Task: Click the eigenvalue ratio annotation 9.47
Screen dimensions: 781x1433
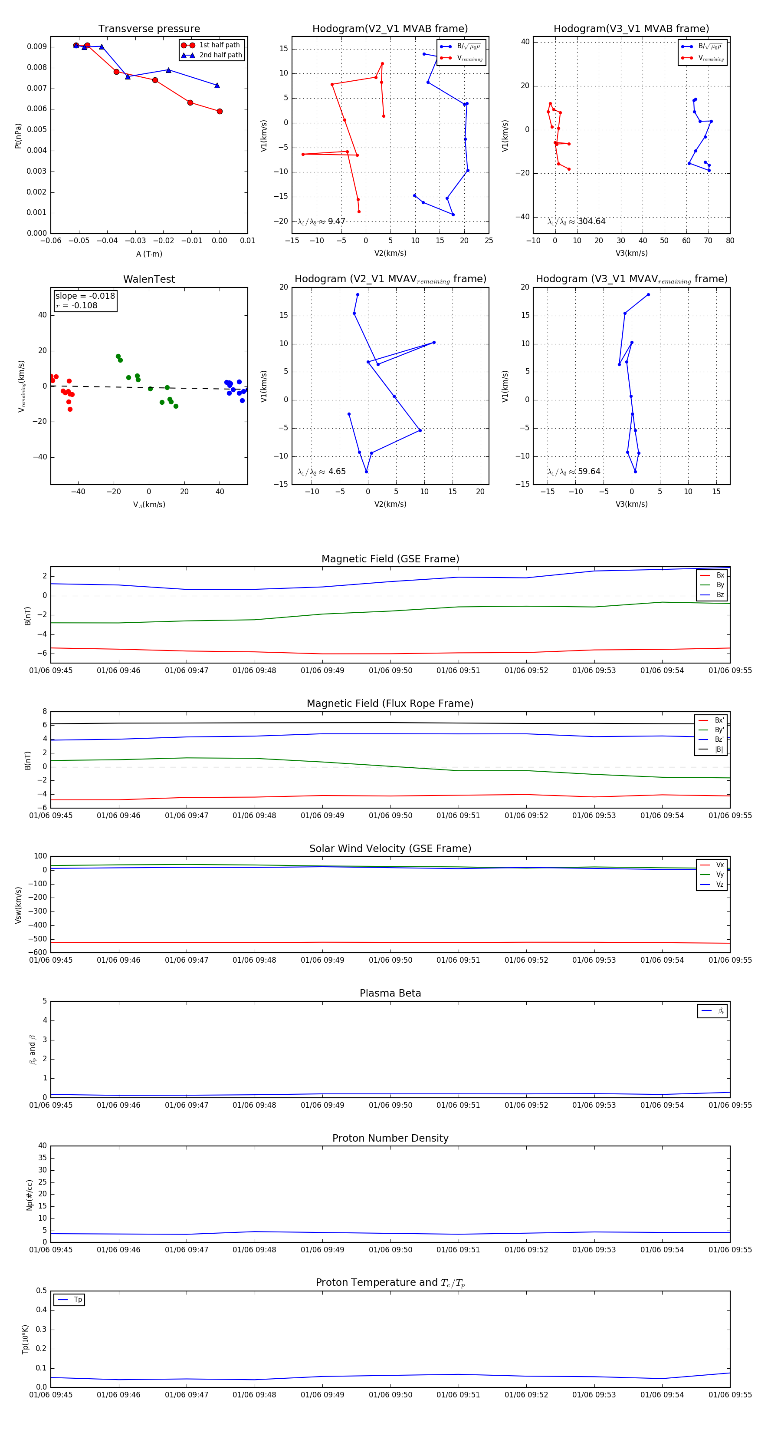Action: pyautogui.click(x=321, y=221)
